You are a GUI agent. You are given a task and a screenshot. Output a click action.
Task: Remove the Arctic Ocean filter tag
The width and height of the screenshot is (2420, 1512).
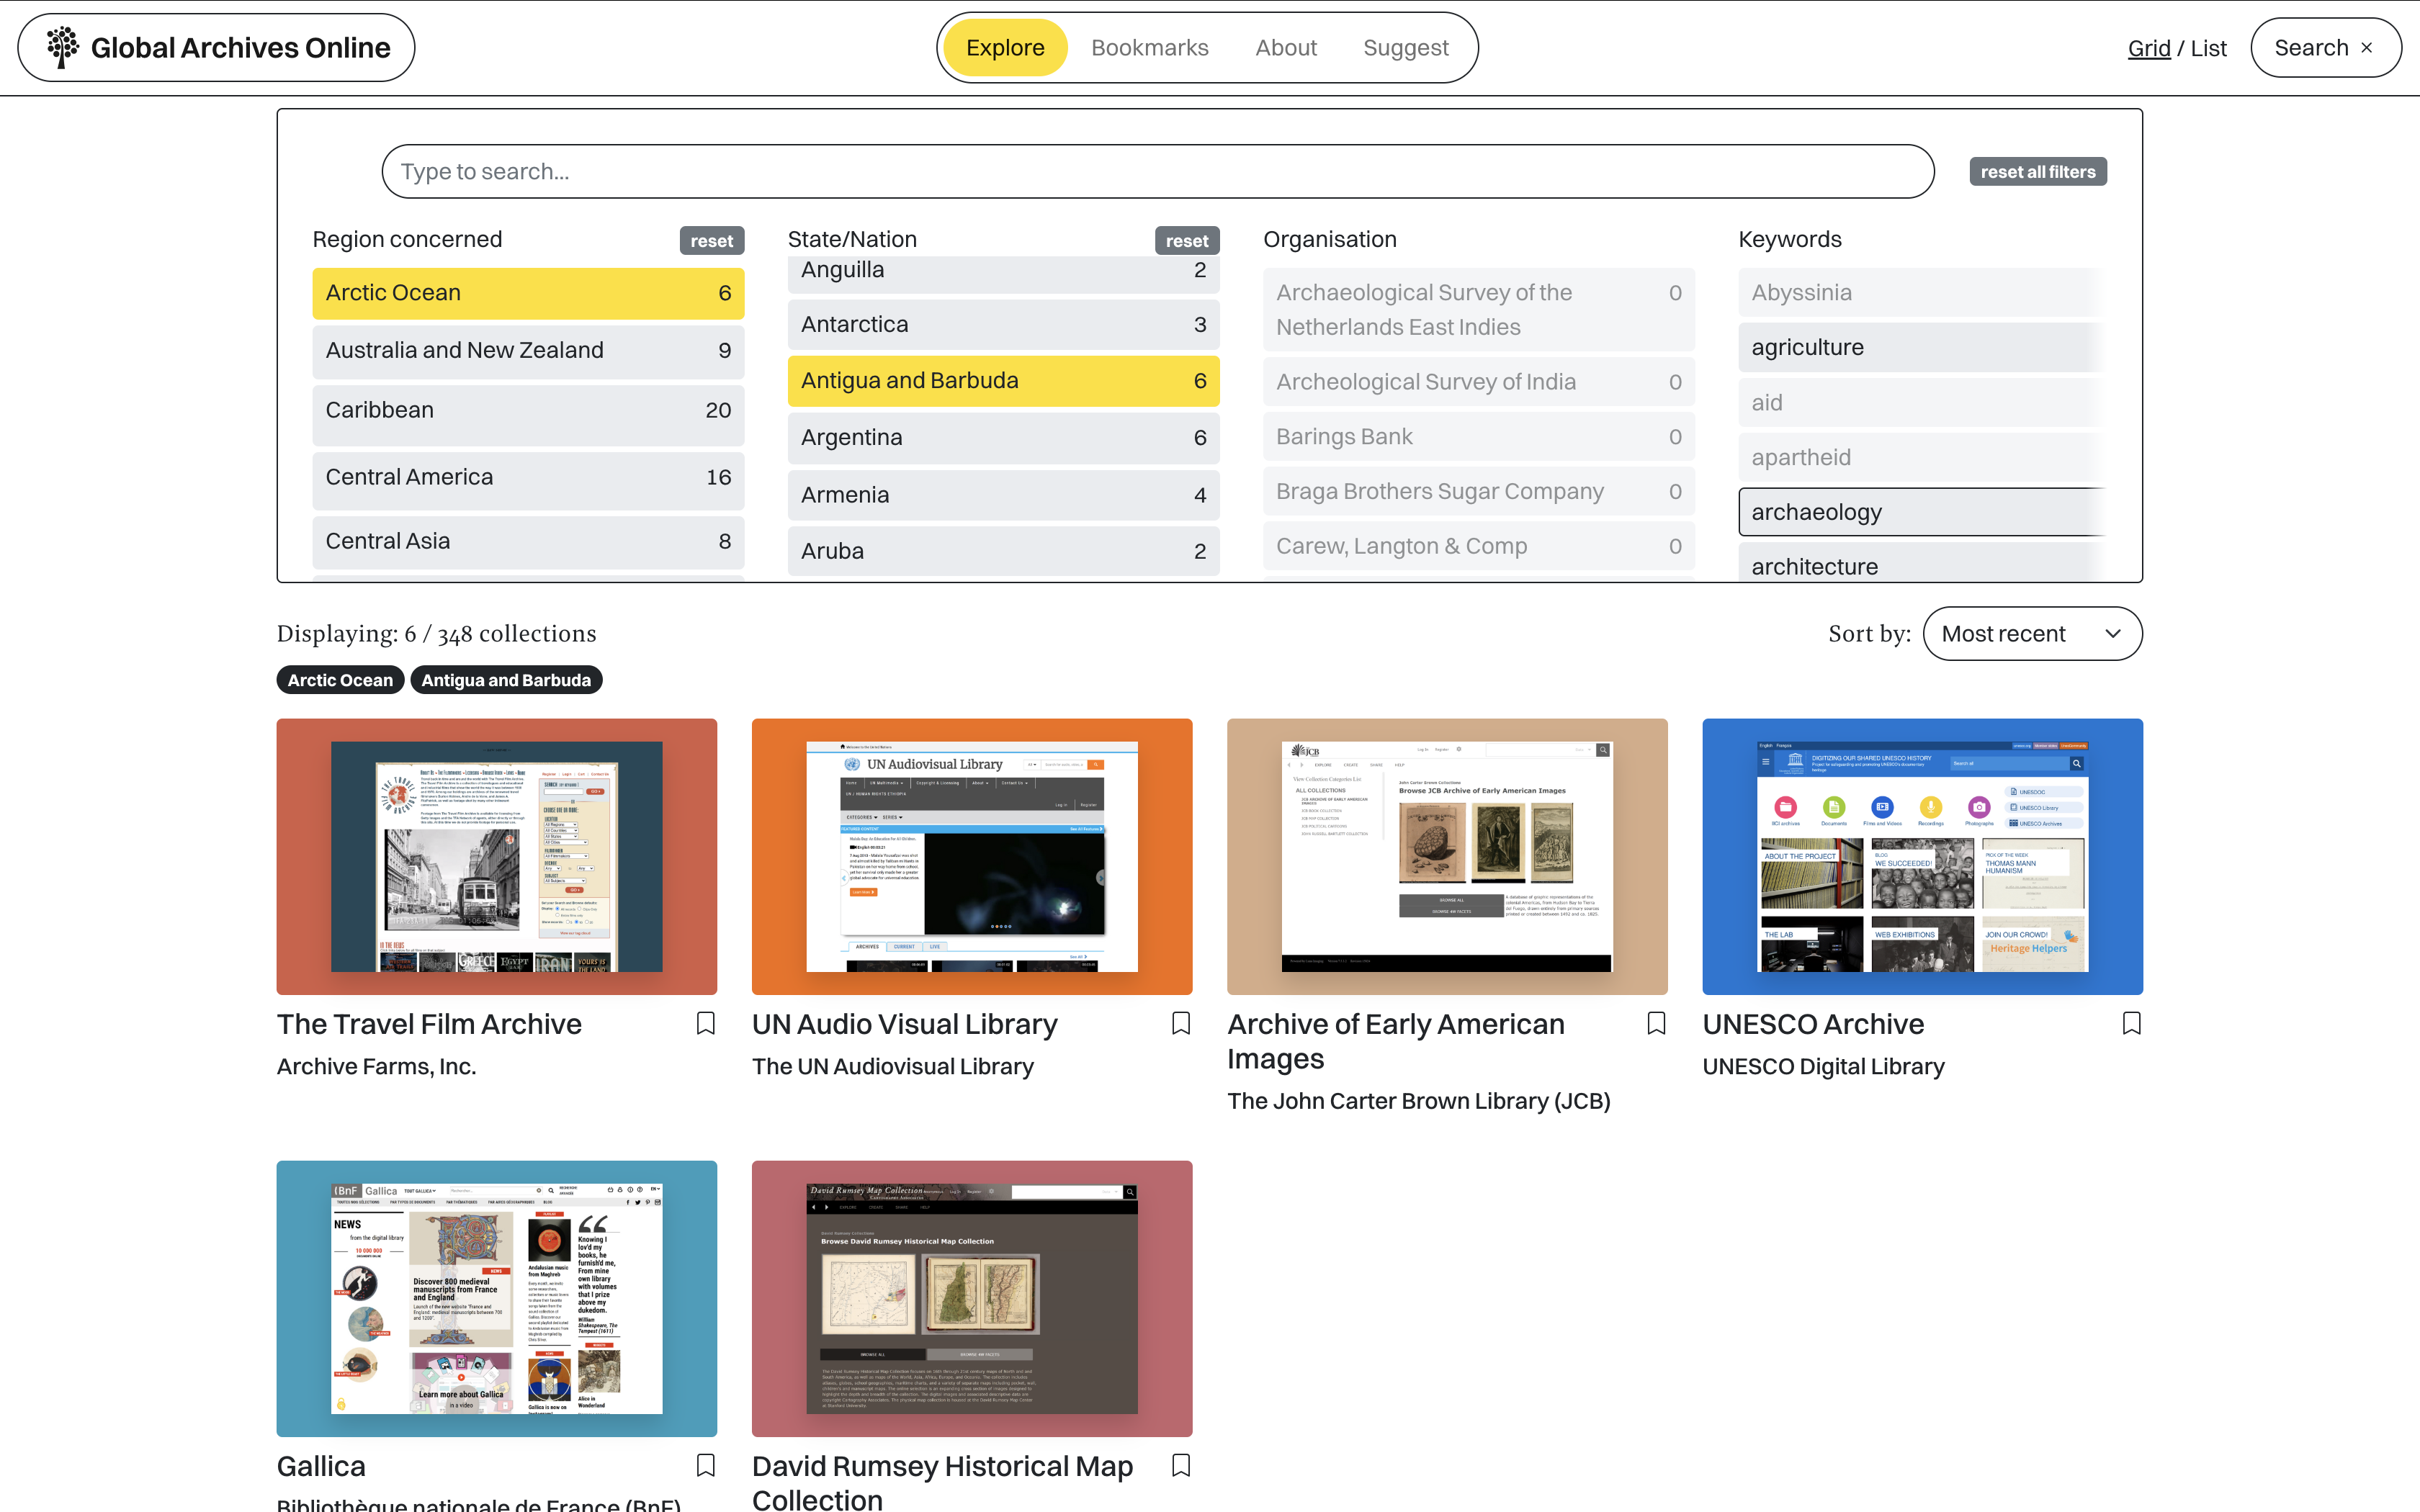pos(340,680)
